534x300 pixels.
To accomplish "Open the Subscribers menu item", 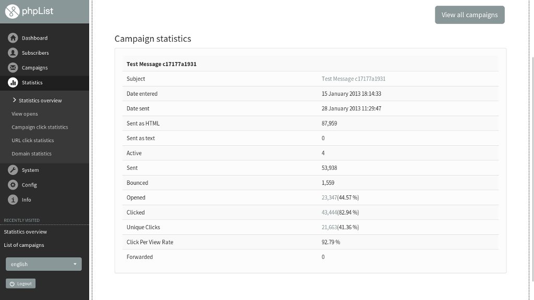I will (x=44, y=53).
